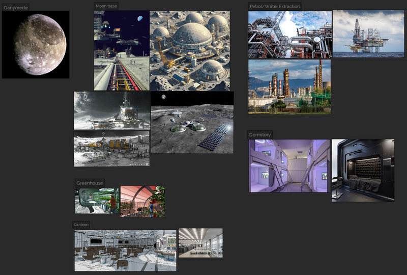Screen dimensions: 407x275
Task: Click the Moon base text label
Action: (x=107, y=6)
